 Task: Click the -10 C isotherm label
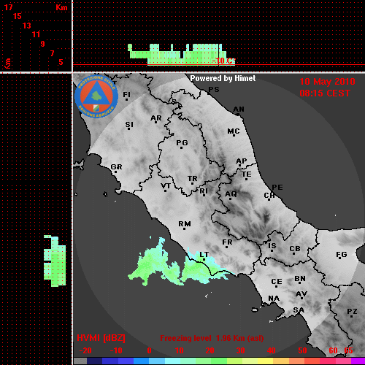tap(223, 61)
